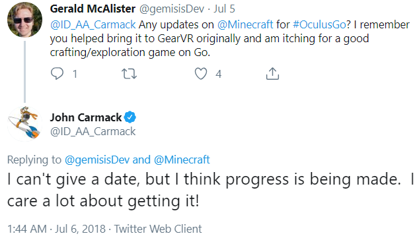Click the @gemisisDev handle in header
This screenshot has height=238, width=417.
click(x=172, y=9)
